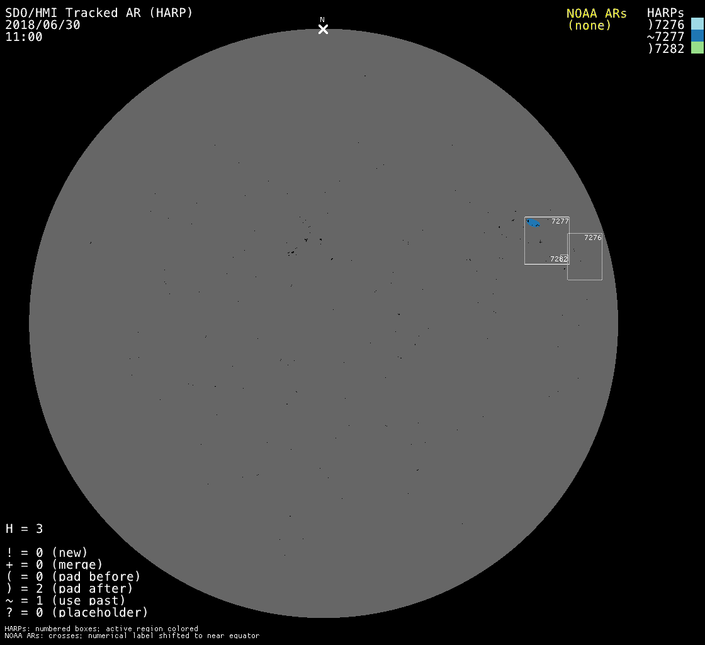
Task: Click the HARPs legend heading
Action: 665,13
